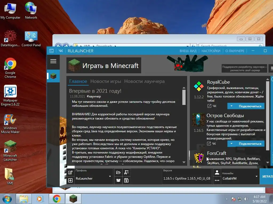Viewport: 273px width, 204px height.
Task: Open Windows Movie Maker desktop shortcut
Action: [10, 124]
